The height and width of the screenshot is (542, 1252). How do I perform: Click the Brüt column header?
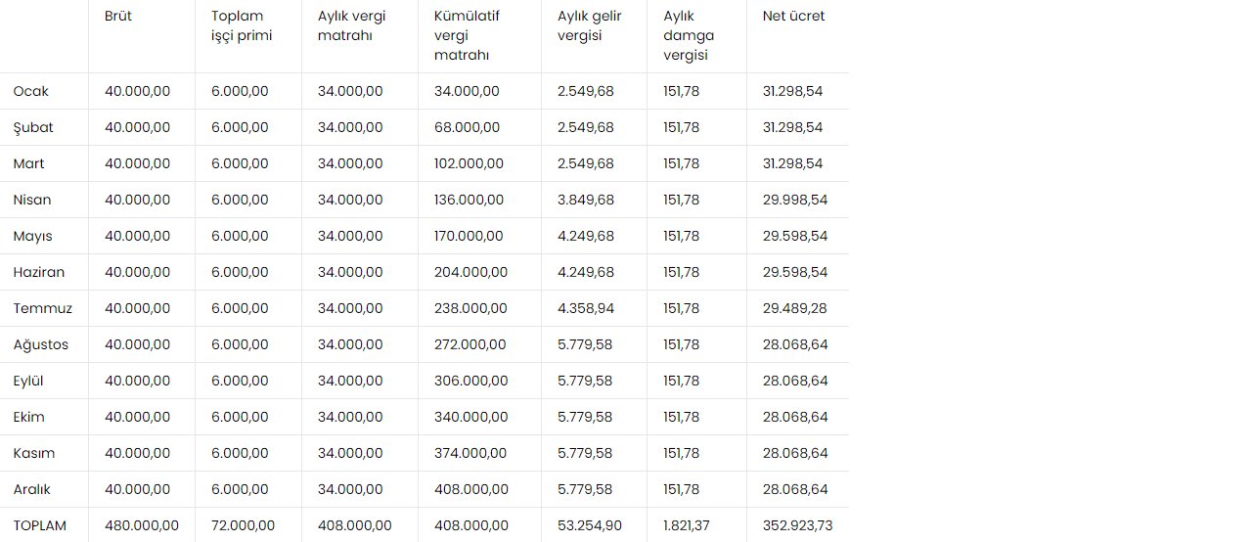(x=118, y=17)
